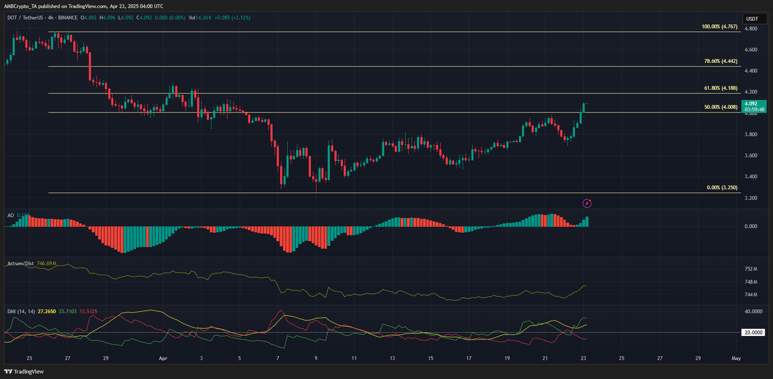Viewport: 773px width, 379px height.
Task: Click the Apr date on time axis
Action: point(163,358)
